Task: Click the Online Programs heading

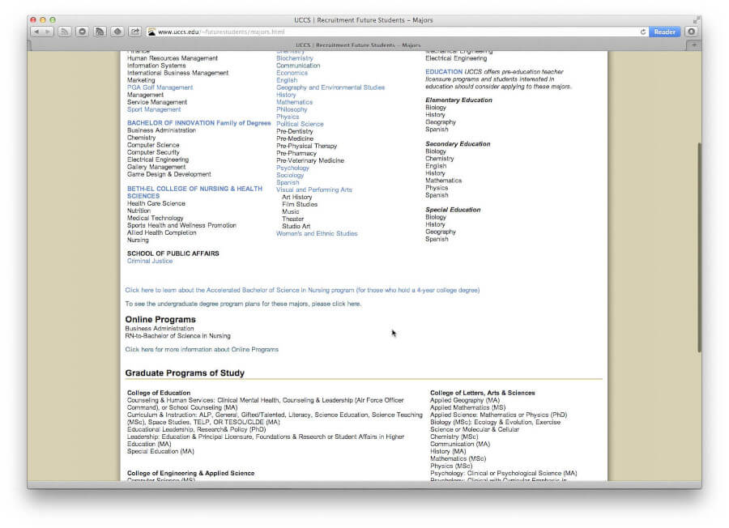Action: click(160, 319)
